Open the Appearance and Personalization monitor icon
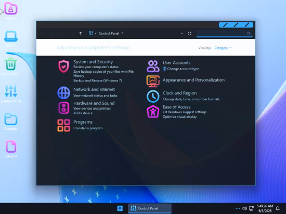286x214 pixels. [x=153, y=81]
